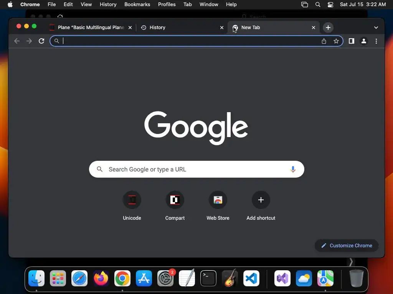Screen dimensions: 393x294
Task: Open the Edit menu
Action: (68, 5)
